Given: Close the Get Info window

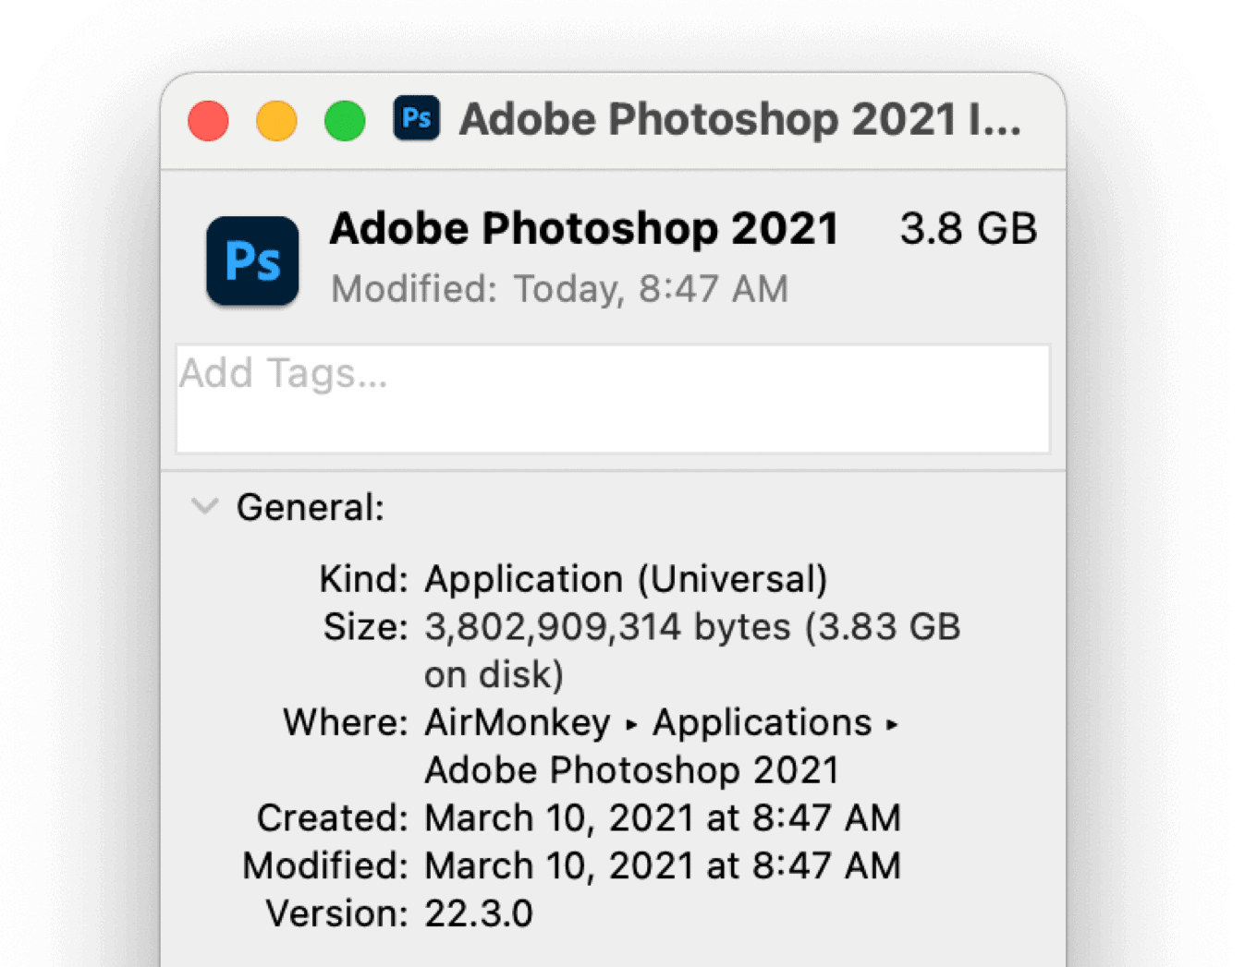Looking at the screenshot, I should tap(209, 121).
